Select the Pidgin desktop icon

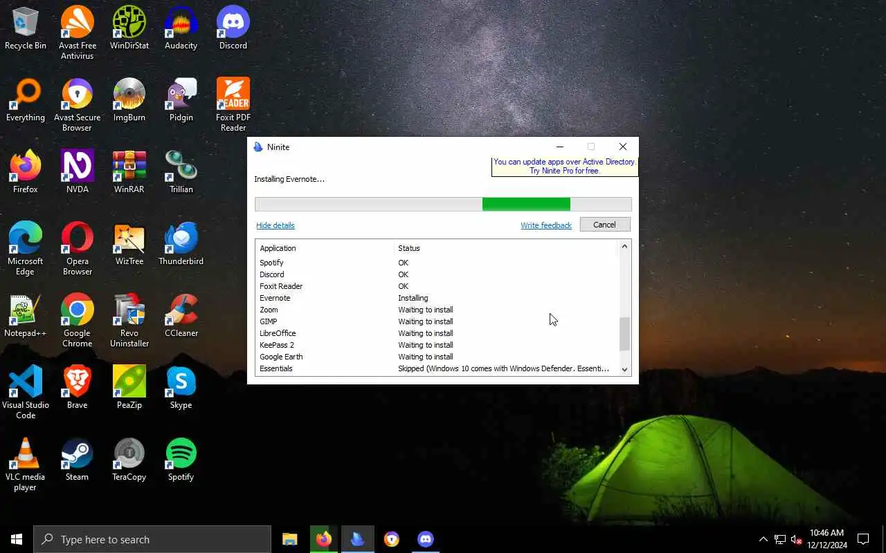tap(181, 100)
